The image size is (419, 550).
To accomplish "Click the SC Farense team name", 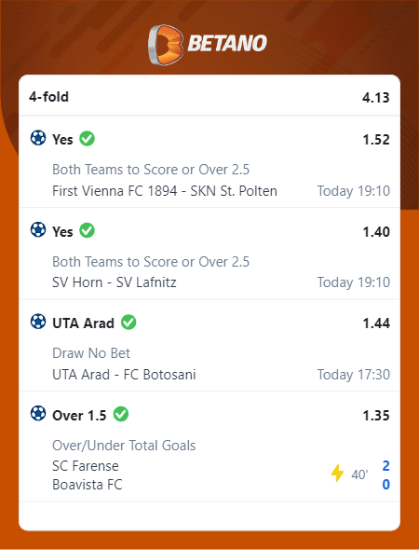I will tap(86, 466).
